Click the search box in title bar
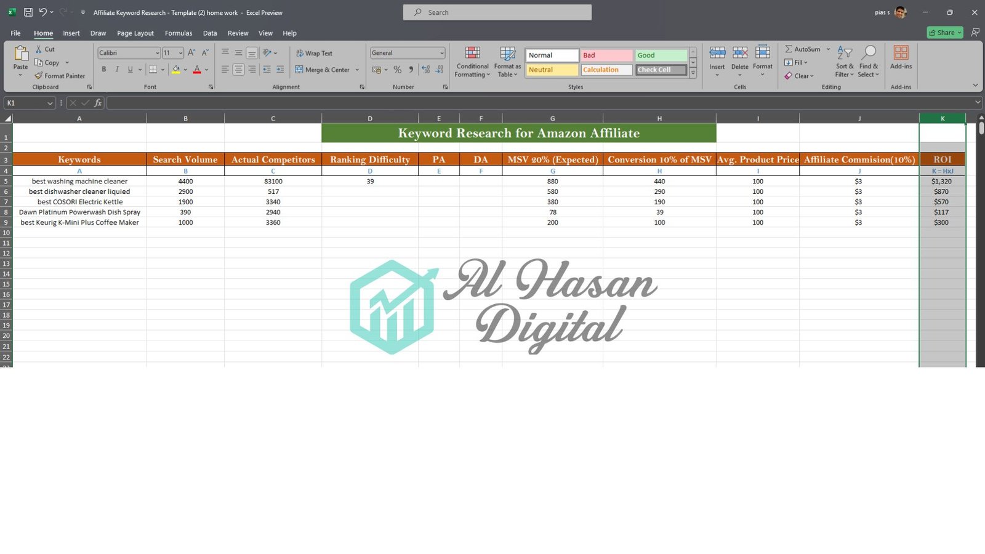The width and height of the screenshot is (985, 554). pyautogui.click(x=497, y=12)
